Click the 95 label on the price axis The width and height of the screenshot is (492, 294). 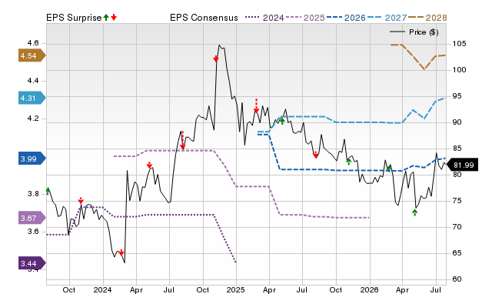[x=457, y=96]
